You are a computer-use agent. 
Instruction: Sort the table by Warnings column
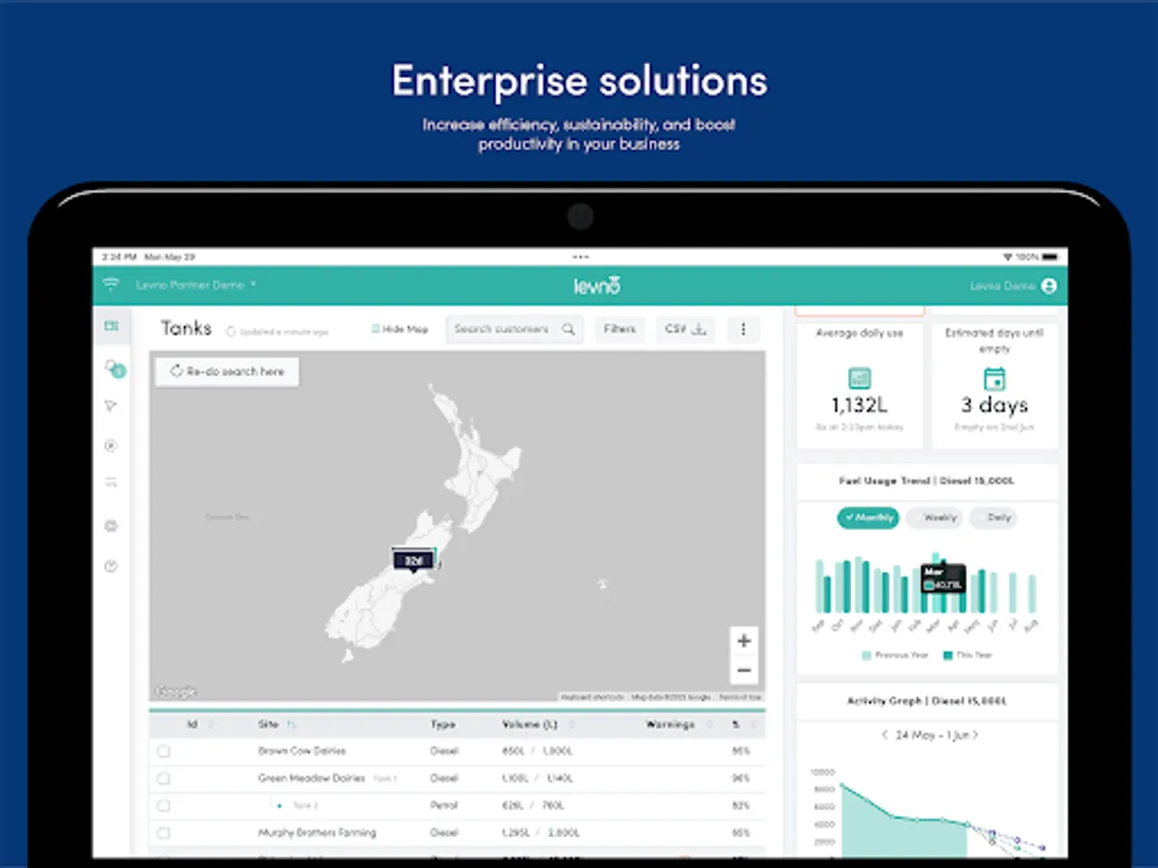tap(679, 724)
